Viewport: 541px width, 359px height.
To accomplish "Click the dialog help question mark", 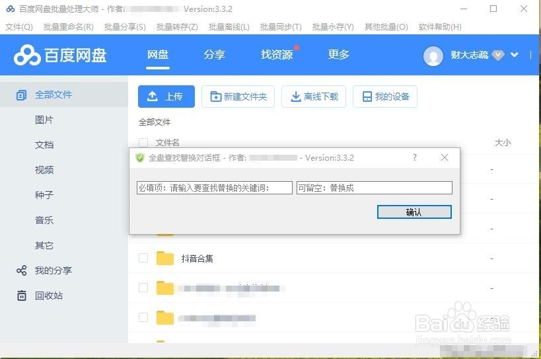I will (x=415, y=157).
